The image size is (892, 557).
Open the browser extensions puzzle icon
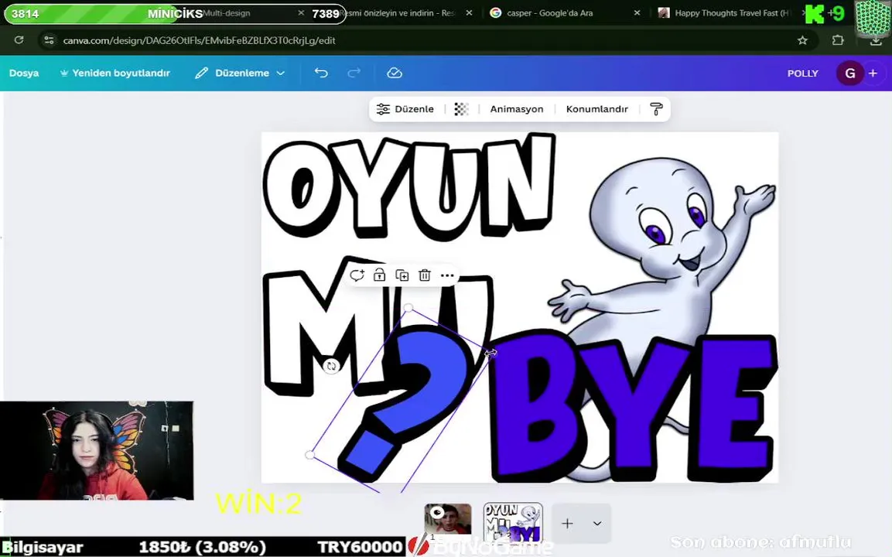837,40
